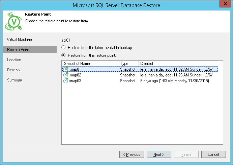Screen dimensions: 233x165
Task: Go back with the Previous button
Action: [x=132, y=155]
